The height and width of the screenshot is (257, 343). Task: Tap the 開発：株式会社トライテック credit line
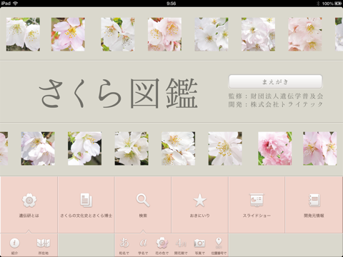276,104
